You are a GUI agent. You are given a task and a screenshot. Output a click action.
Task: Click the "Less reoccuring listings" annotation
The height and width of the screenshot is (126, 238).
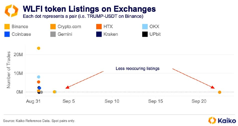pyautogui.click(x=137, y=68)
